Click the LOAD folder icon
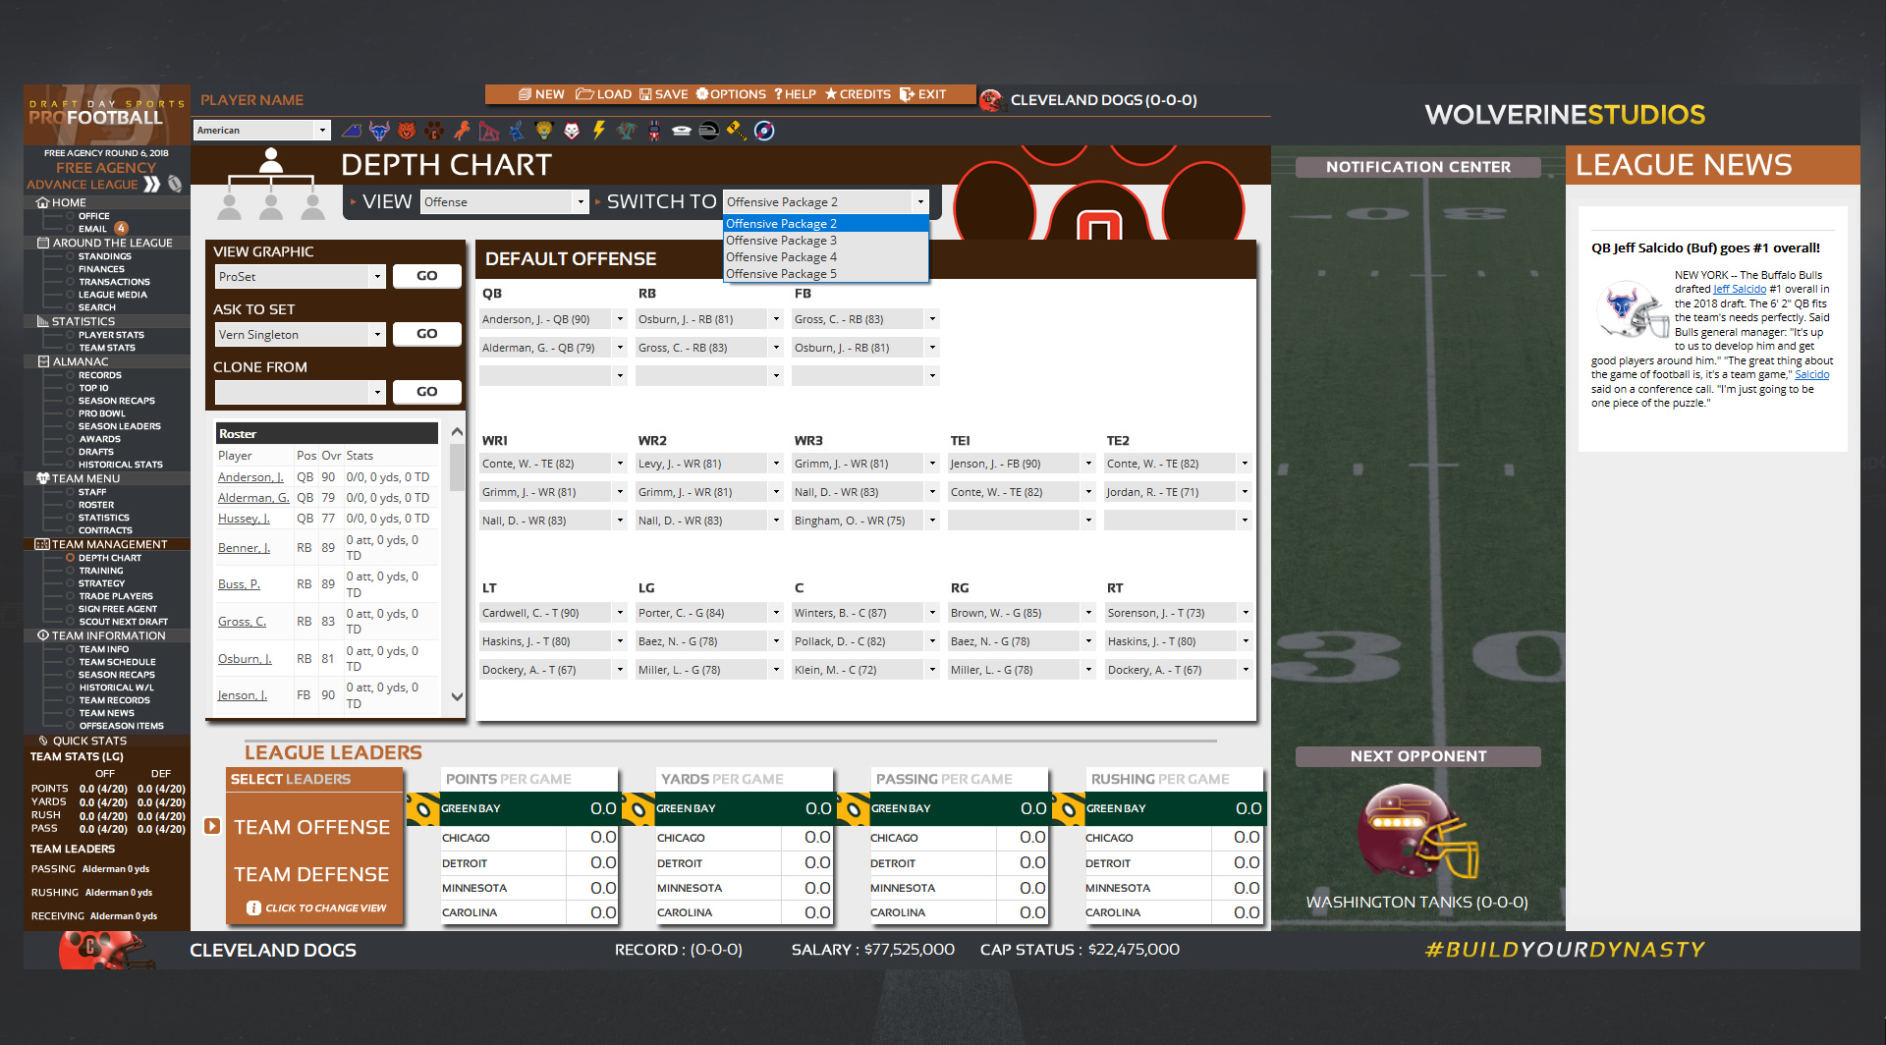The height and width of the screenshot is (1045, 1886). point(585,94)
